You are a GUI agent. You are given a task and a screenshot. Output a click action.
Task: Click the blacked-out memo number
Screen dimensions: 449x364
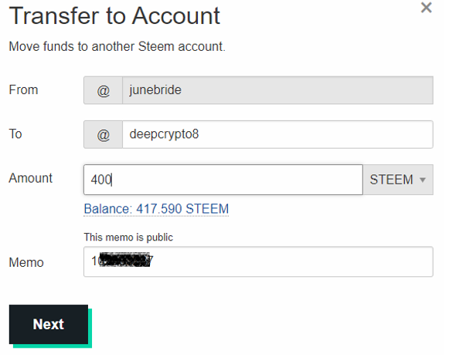tap(124, 260)
